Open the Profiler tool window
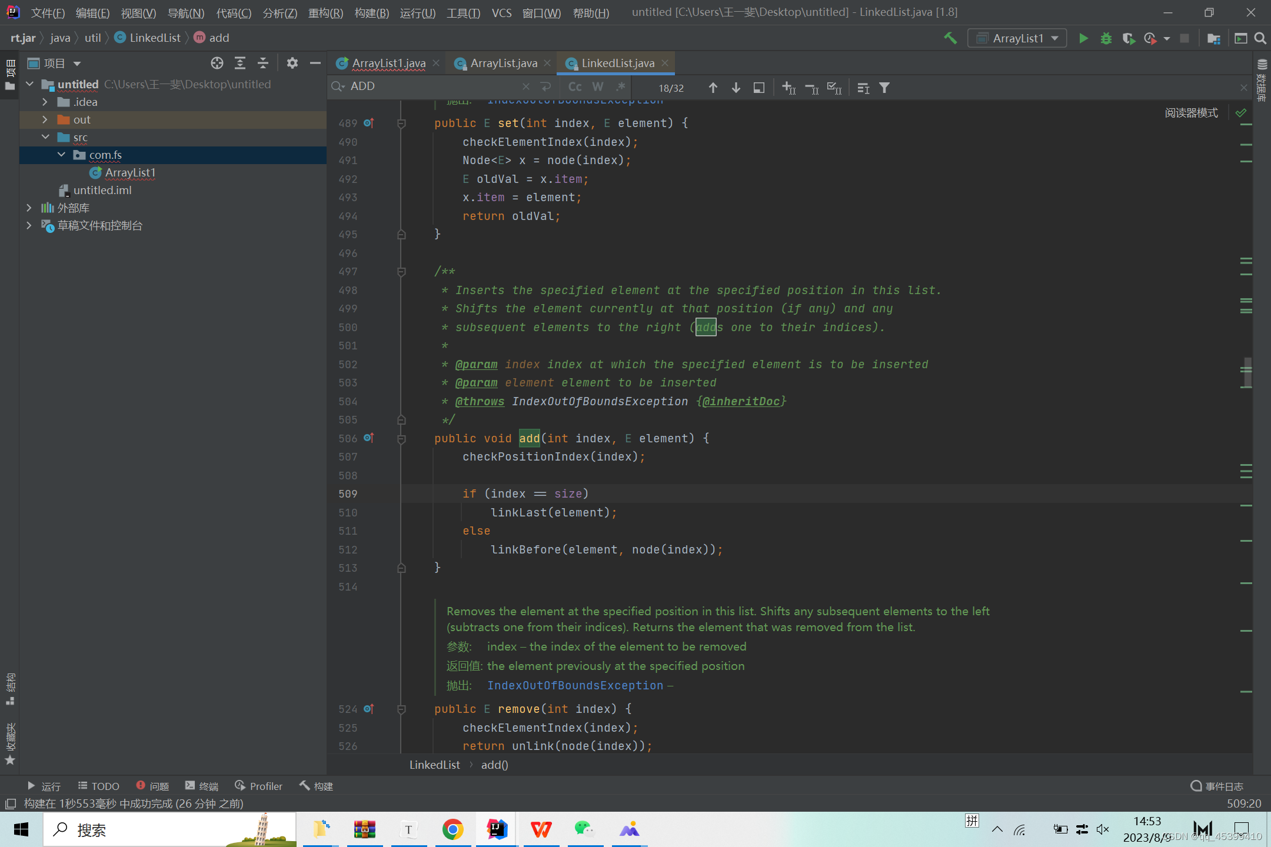This screenshot has width=1271, height=847. pyautogui.click(x=258, y=786)
